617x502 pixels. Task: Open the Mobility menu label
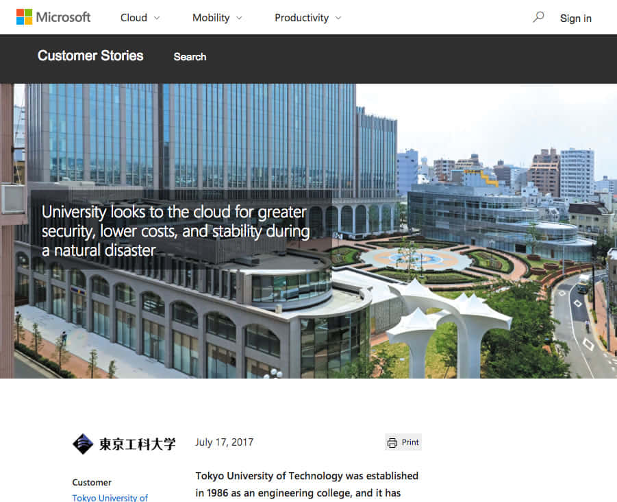click(211, 18)
